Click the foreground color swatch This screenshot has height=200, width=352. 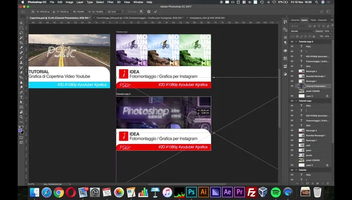[x=20, y=130]
